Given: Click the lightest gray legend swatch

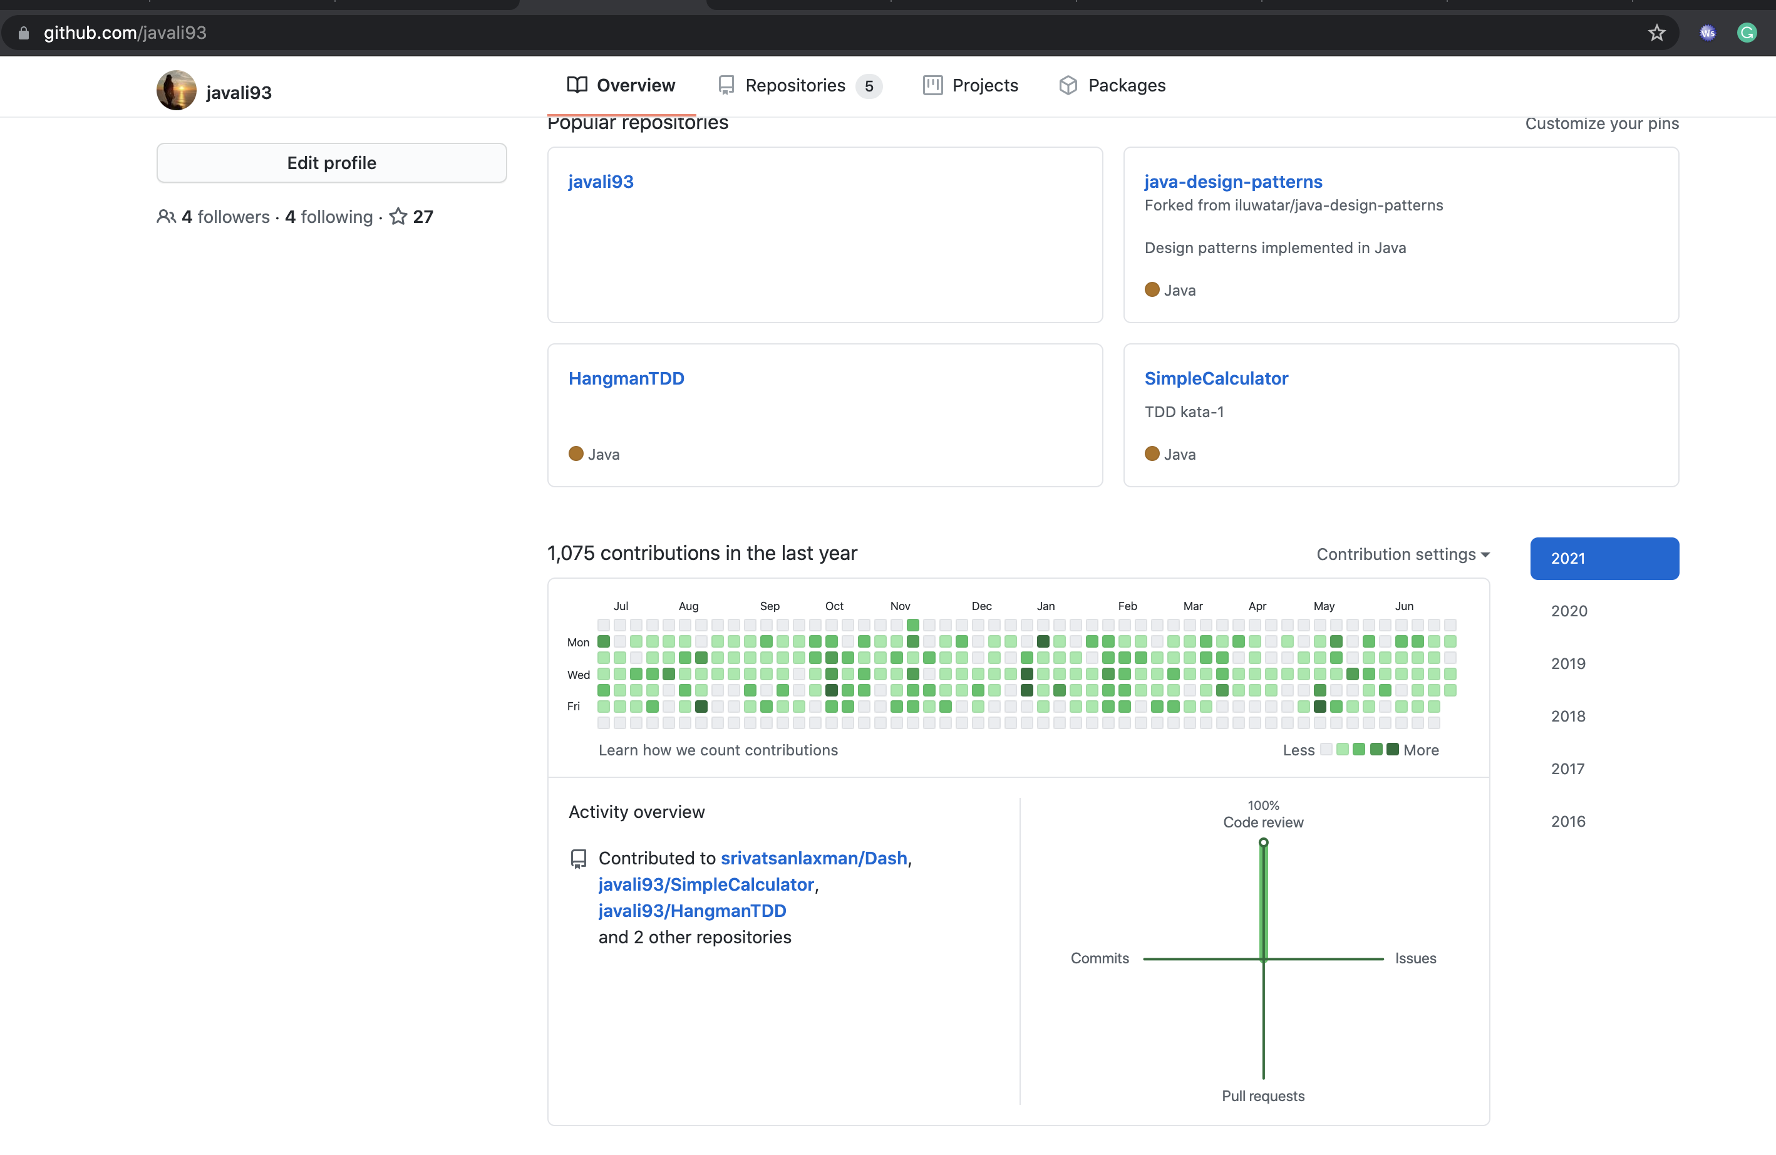Looking at the screenshot, I should click(x=1326, y=749).
